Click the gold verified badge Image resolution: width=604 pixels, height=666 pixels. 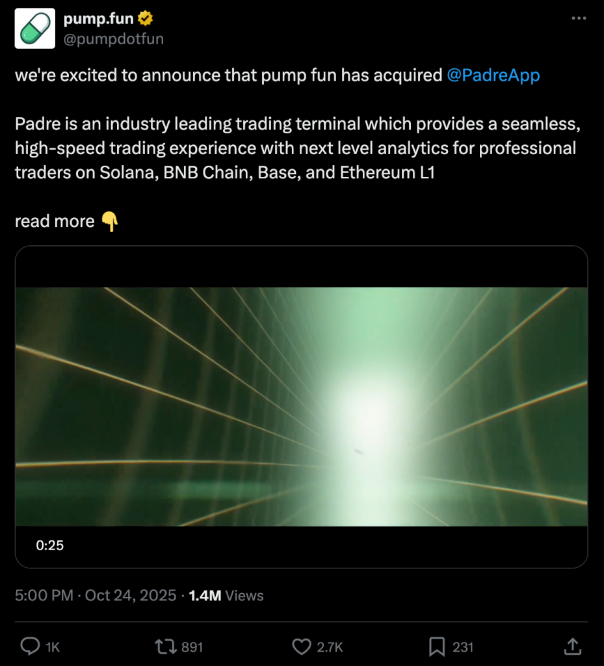145,19
